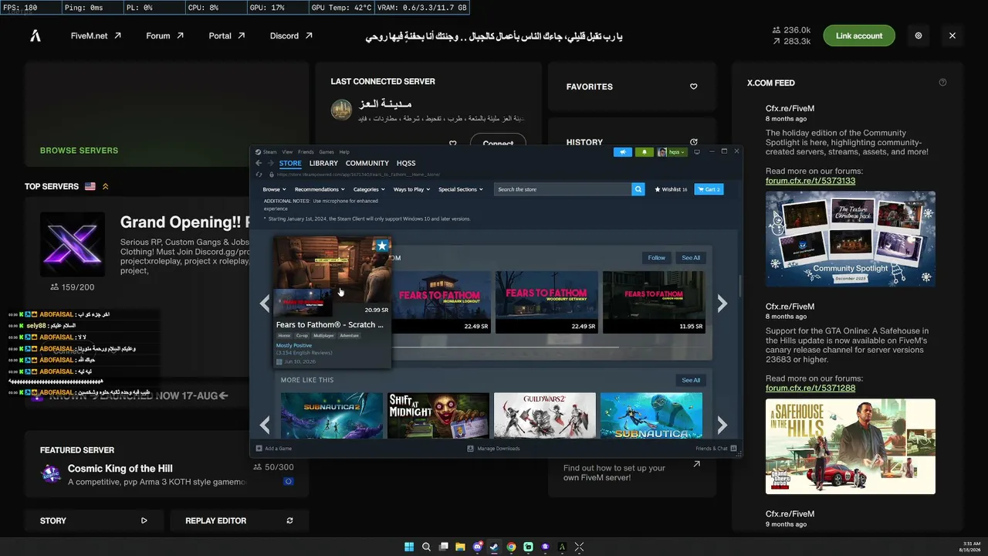Image resolution: width=988 pixels, height=556 pixels.
Task: Expand Steam store Browse dropdown
Action: [274, 189]
